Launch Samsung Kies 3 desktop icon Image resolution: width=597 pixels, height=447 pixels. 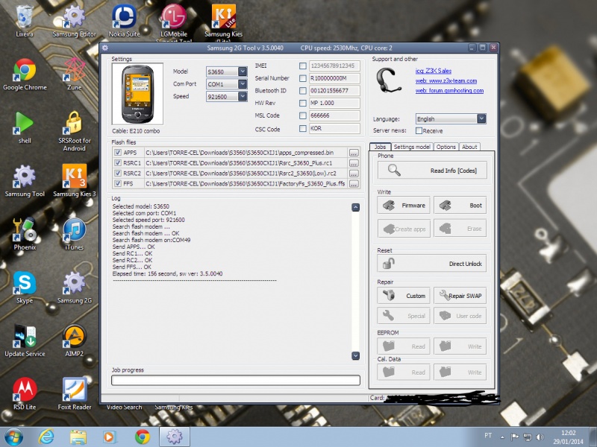pos(74,181)
